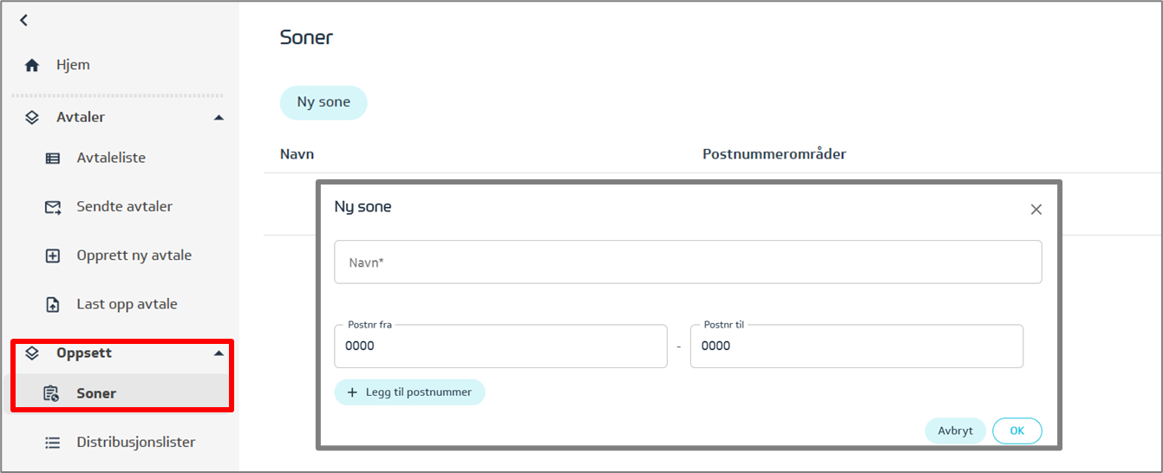Click the Postnr fra field
The height and width of the screenshot is (473, 1163).
click(x=500, y=347)
